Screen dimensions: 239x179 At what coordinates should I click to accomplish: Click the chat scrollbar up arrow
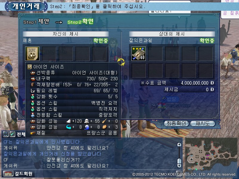(179, 144)
